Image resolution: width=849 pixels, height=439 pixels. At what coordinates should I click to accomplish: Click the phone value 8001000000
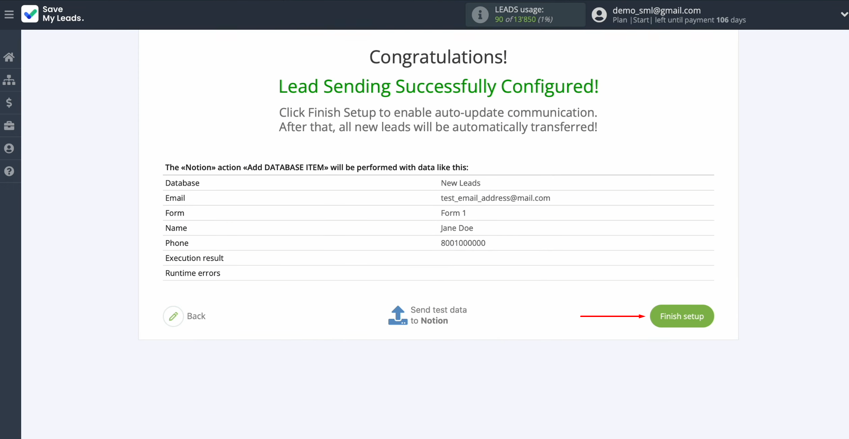[x=463, y=243]
